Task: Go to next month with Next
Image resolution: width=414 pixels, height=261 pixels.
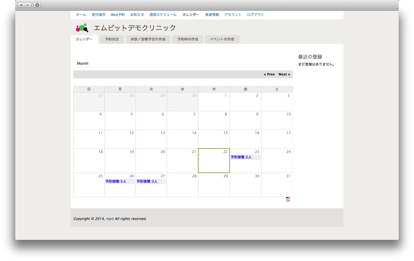Action: [284, 74]
